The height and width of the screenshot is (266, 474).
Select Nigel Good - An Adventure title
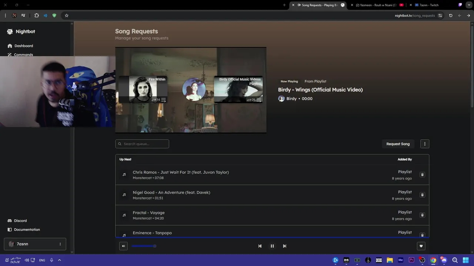[171, 192]
